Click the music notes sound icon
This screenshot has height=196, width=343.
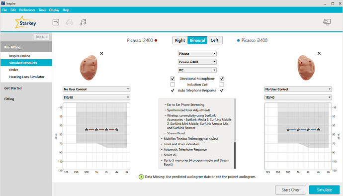point(83,22)
